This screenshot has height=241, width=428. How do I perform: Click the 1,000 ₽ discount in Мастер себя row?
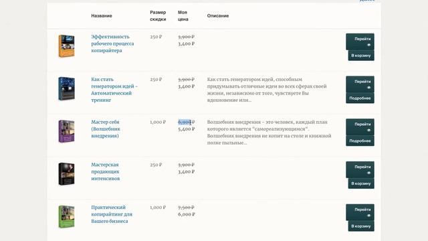(158, 122)
